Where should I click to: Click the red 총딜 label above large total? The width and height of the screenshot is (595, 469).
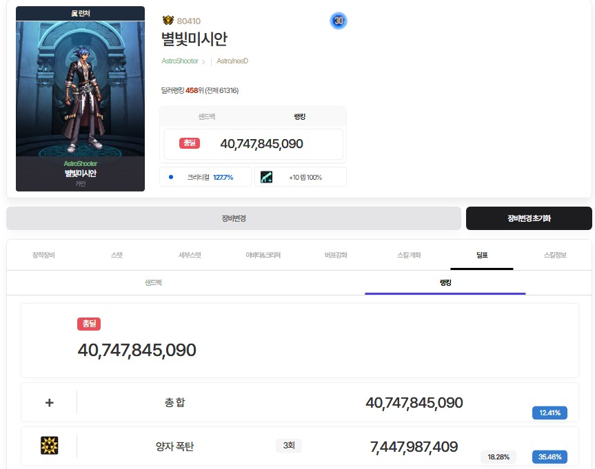click(x=89, y=324)
